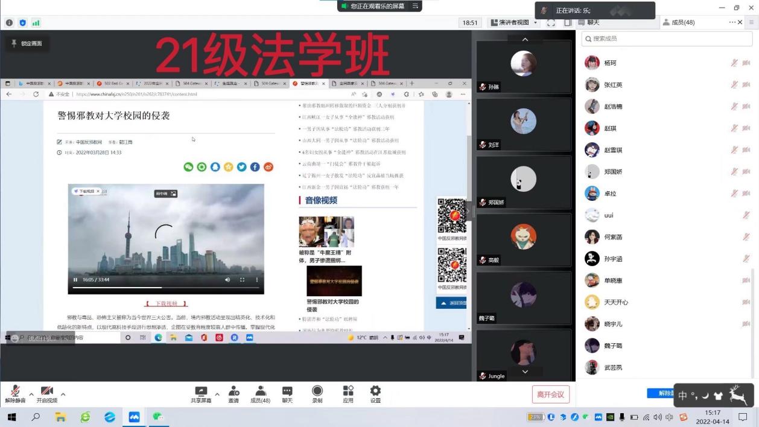759x427 pixels.
Task: Expand share screen options arrow
Action: pyautogui.click(x=217, y=394)
